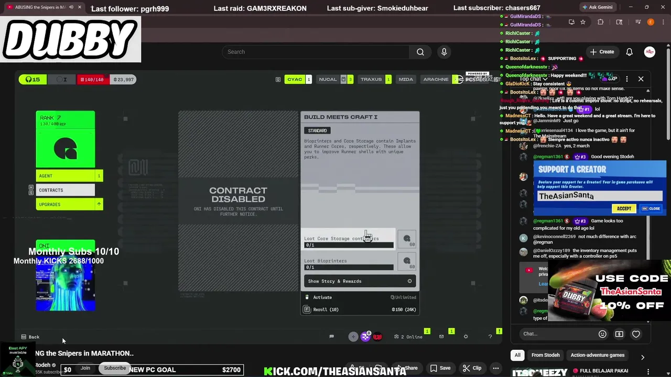The height and width of the screenshot is (377, 671).
Task: Share the video
Action: [406, 368]
